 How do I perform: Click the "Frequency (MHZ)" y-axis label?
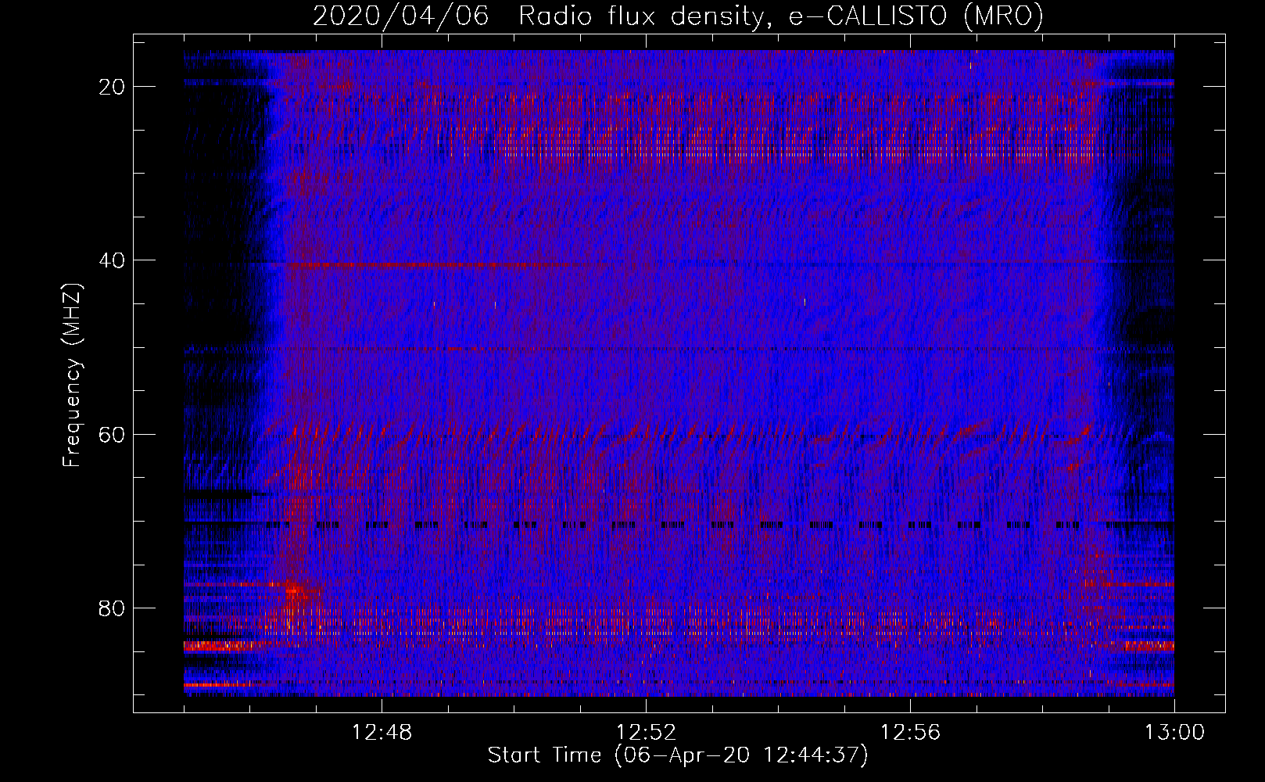tap(72, 374)
